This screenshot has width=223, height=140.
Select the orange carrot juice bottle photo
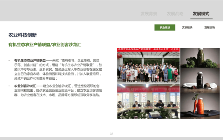point(200,106)
